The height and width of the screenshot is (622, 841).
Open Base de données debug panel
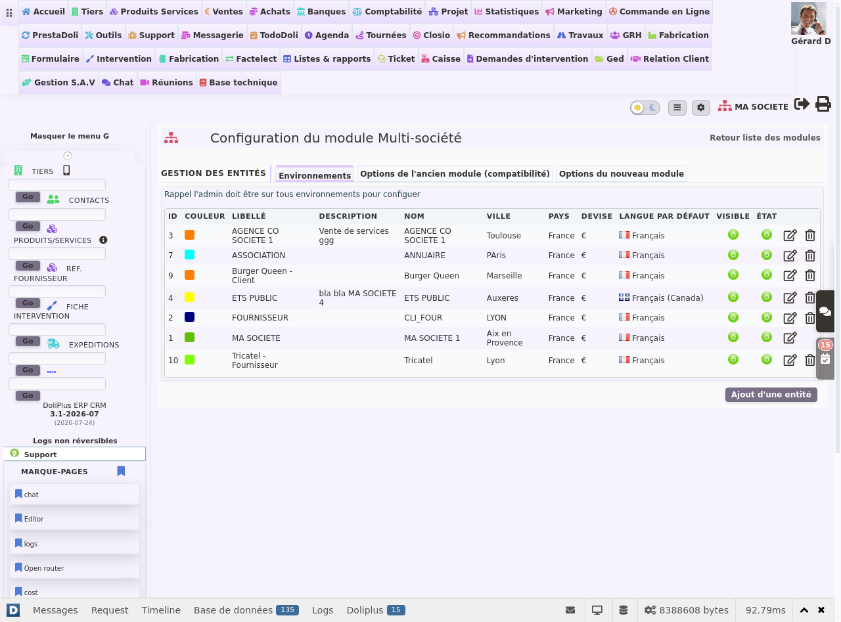pos(246,610)
